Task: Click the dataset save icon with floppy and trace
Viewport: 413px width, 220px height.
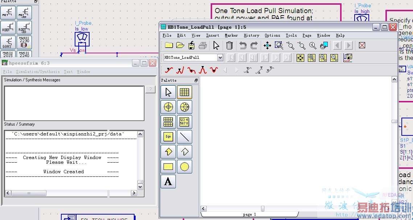Action: click(x=348, y=57)
